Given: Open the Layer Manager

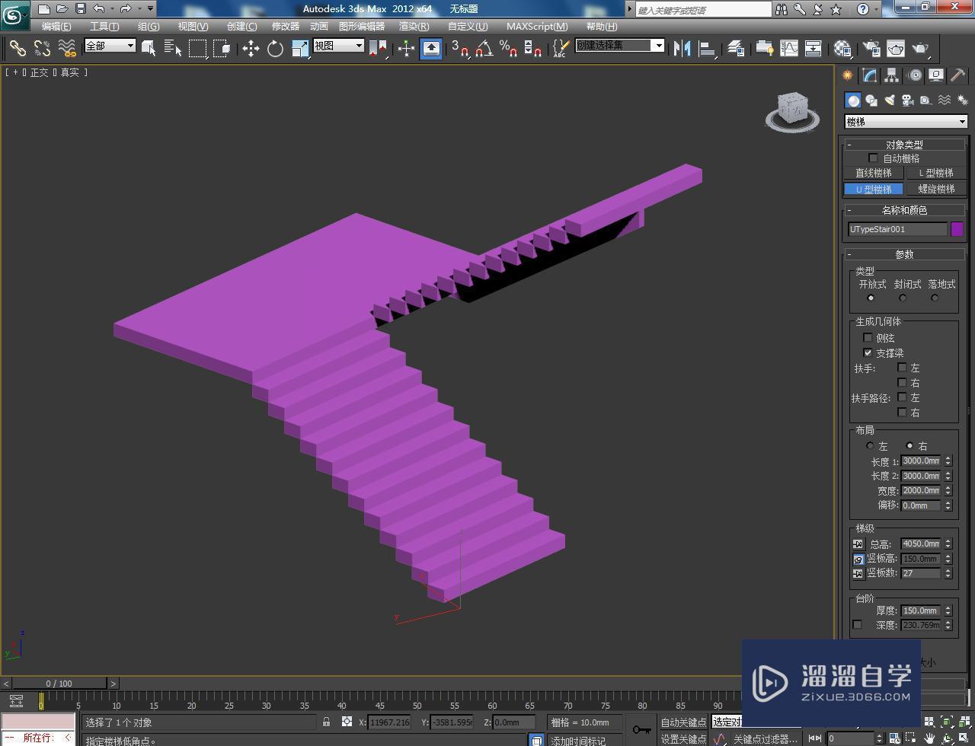Looking at the screenshot, I should (736, 49).
